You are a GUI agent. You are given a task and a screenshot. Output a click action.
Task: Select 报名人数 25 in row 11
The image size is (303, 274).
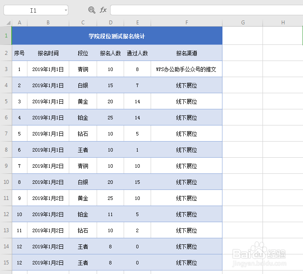(x=110, y=198)
